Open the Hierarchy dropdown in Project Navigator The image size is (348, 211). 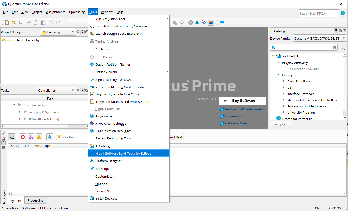tap(58, 32)
